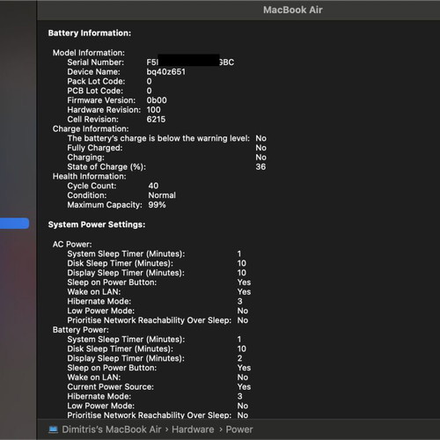Viewport: 440px width, 440px height.
Task: Click the chevron before Hardware in the path bar
Action: pos(166,429)
